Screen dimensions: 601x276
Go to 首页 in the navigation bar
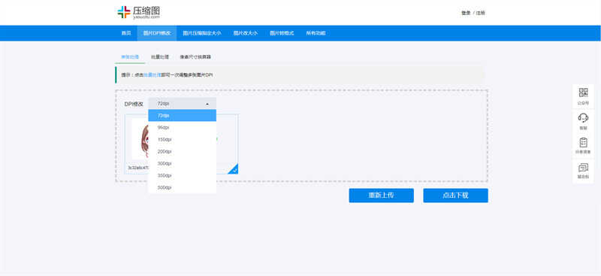tap(126, 33)
